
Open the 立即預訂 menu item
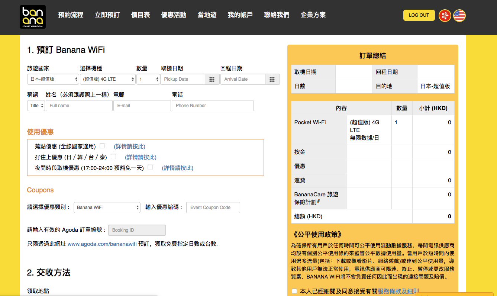pos(107,15)
